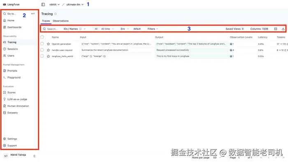Open the Nikhil Talreja user menu
Screen dimensions: 288x162
[x=19, y=156]
